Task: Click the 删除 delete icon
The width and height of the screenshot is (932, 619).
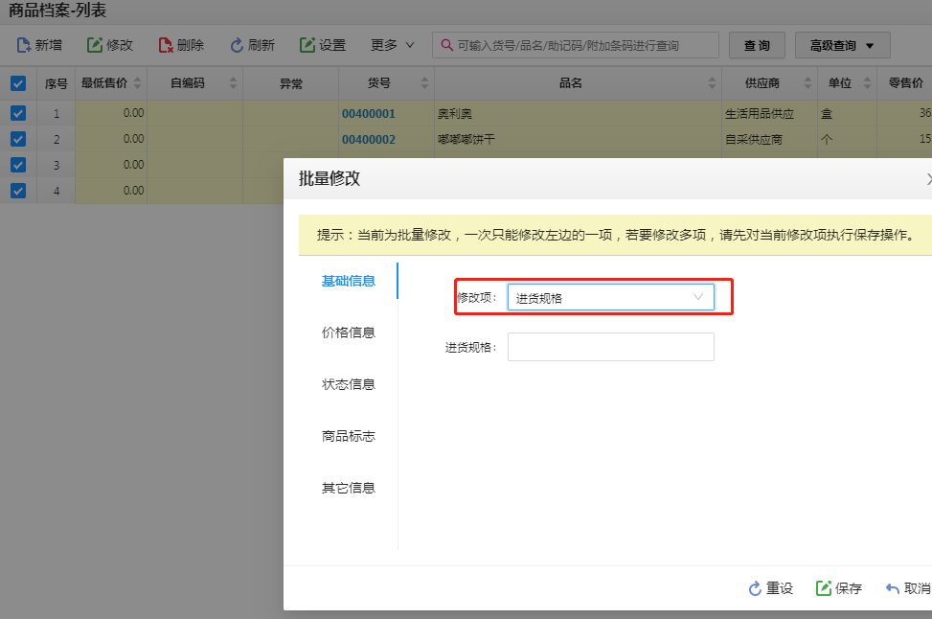Action: [166, 45]
